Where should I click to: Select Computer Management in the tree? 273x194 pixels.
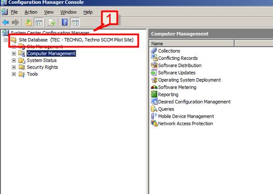51,53
